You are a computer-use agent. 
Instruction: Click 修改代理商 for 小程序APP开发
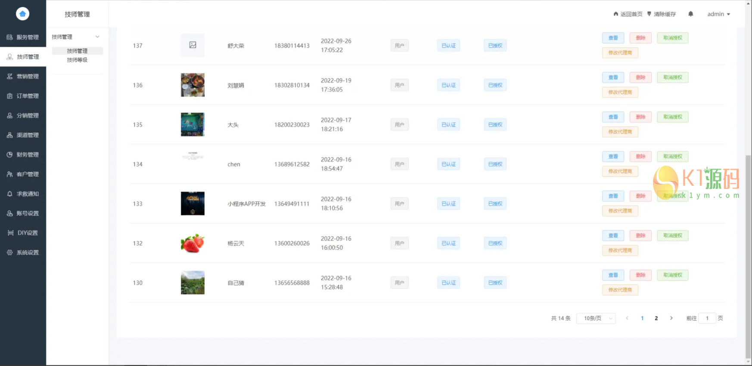(x=620, y=211)
